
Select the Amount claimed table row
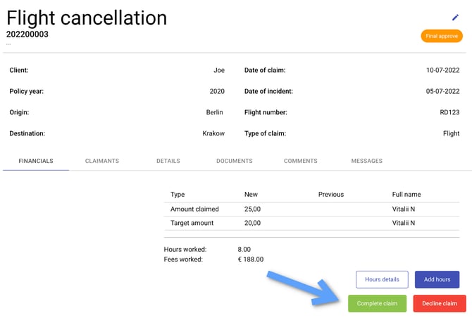pyautogui.click(x=311, y=209)
